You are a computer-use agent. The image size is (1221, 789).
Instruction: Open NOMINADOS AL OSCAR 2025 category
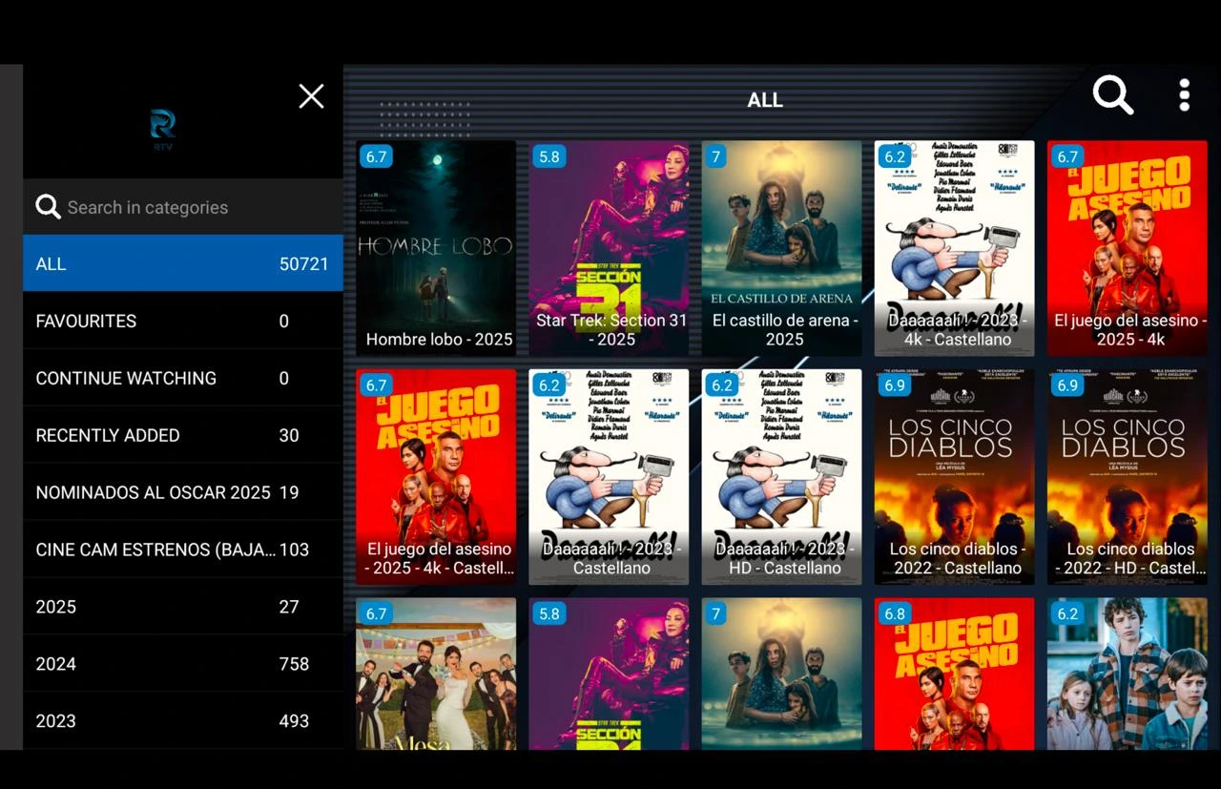[183, 492]
